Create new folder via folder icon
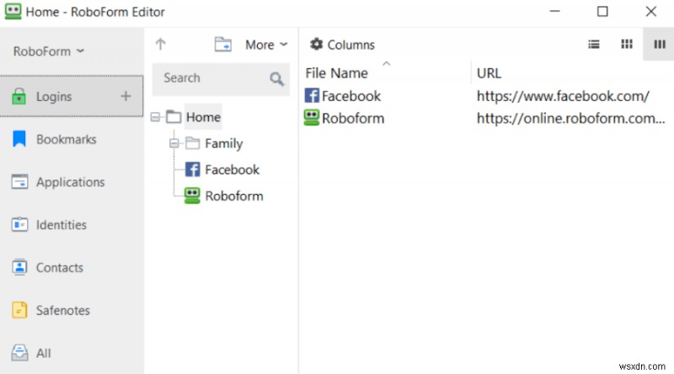674x374 pixels. point(223,45)
